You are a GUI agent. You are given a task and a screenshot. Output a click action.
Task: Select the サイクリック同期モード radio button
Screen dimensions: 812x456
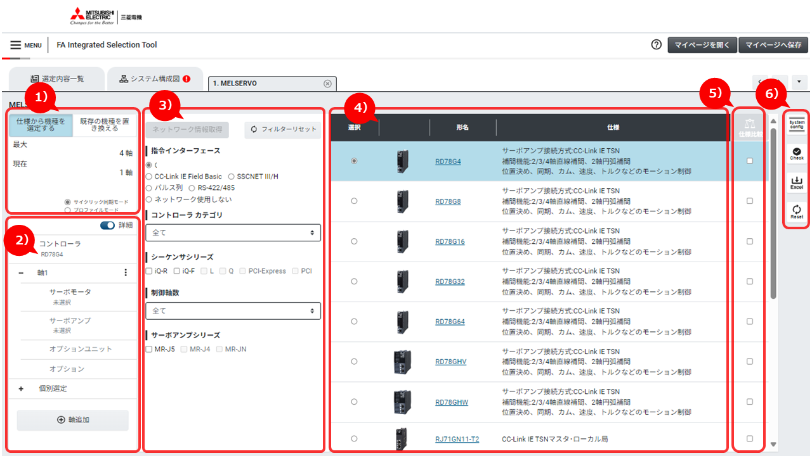pyautogui.click(x=68, y=201)
